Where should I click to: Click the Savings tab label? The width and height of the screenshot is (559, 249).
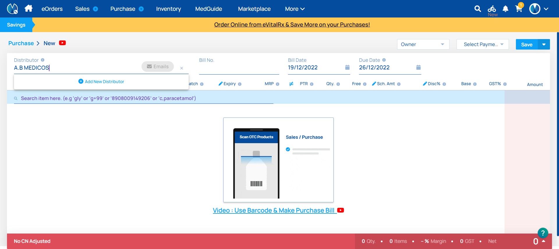16,25
